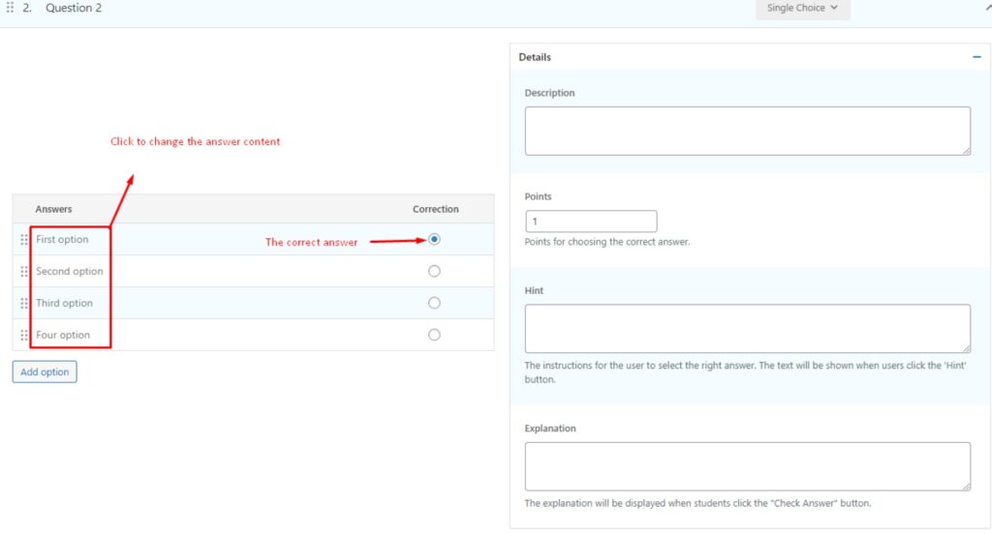Image resolution: width=992 pixels, height=534 pixels.
Task: Click the Explanation text area
Action: point(747,466)
